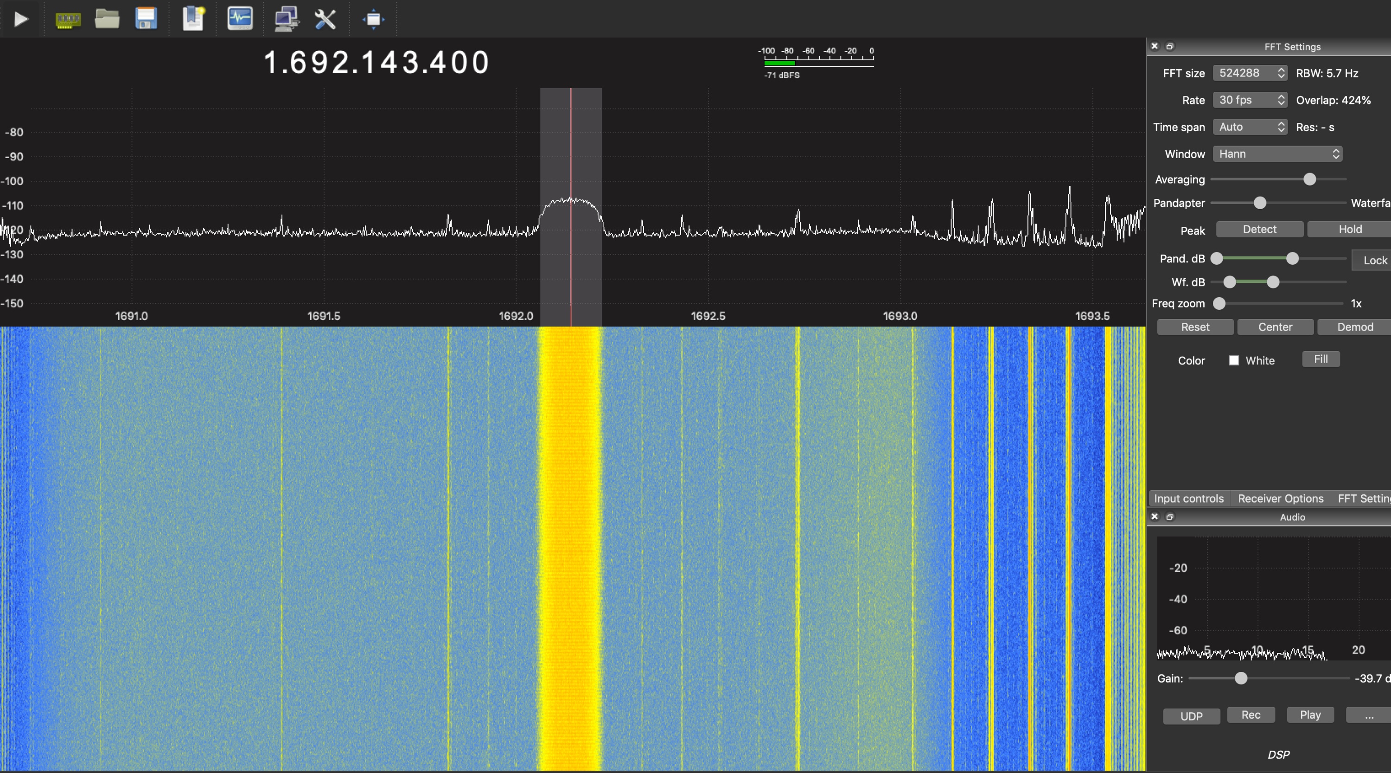Expand the Window Hann dropdown
This screenshot has width=1391, height=773.
1277,154
